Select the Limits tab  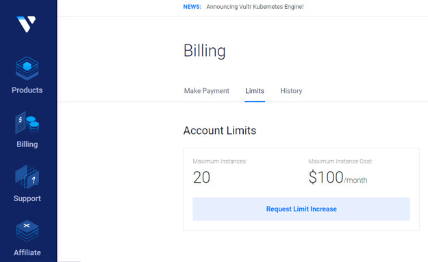[255, 91]
